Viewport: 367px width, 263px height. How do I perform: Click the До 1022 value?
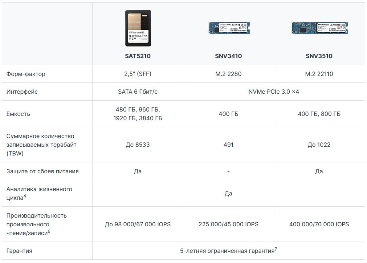[x=319, y=145]
